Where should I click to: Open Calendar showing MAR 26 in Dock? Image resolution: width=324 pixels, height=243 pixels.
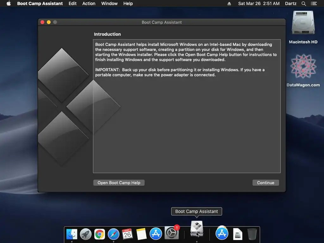[127, 234]
